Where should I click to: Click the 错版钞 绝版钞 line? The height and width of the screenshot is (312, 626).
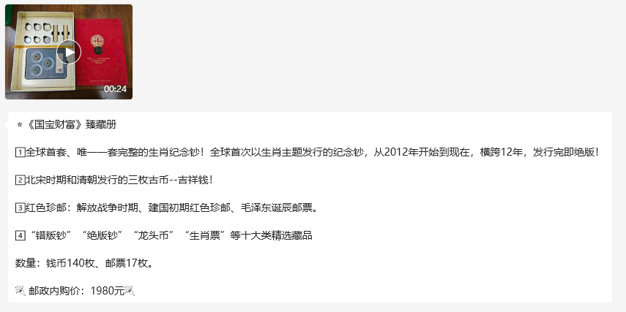pos(164,236)
